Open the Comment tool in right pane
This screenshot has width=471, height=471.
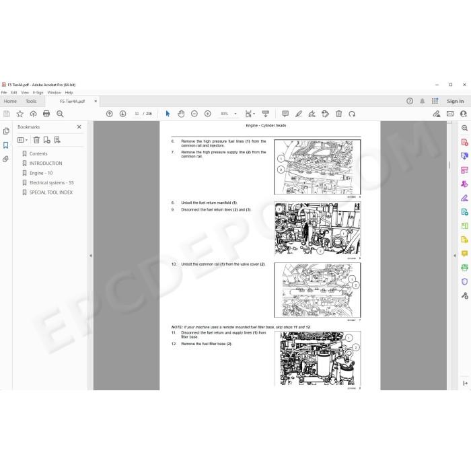464,254
